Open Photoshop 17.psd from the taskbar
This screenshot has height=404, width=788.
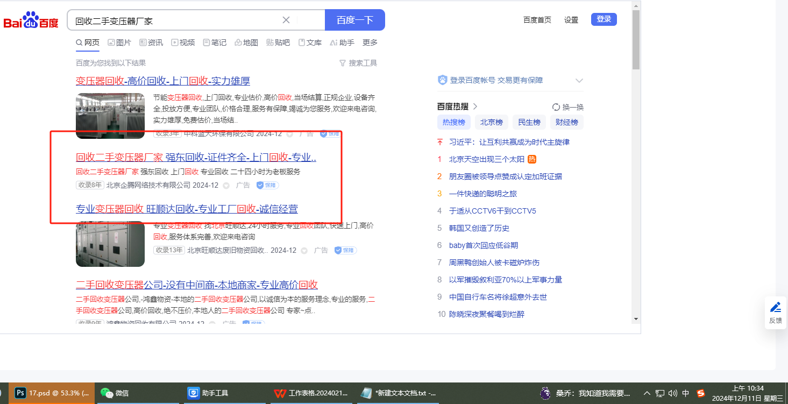point(53,393)
